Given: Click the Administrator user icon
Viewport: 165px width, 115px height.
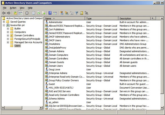Looking at the screenshot, I should tap(47, 22).
